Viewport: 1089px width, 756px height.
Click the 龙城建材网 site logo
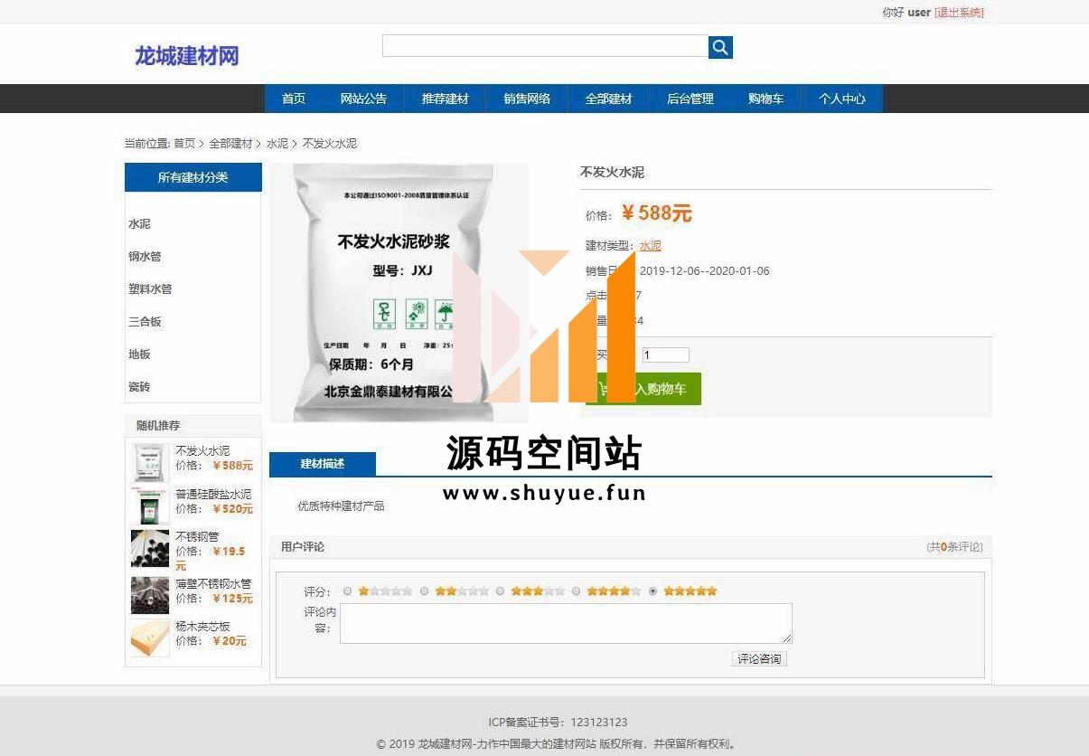point(187,56)
